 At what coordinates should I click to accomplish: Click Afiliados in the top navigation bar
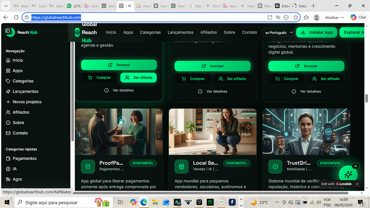tap(209, 32)
